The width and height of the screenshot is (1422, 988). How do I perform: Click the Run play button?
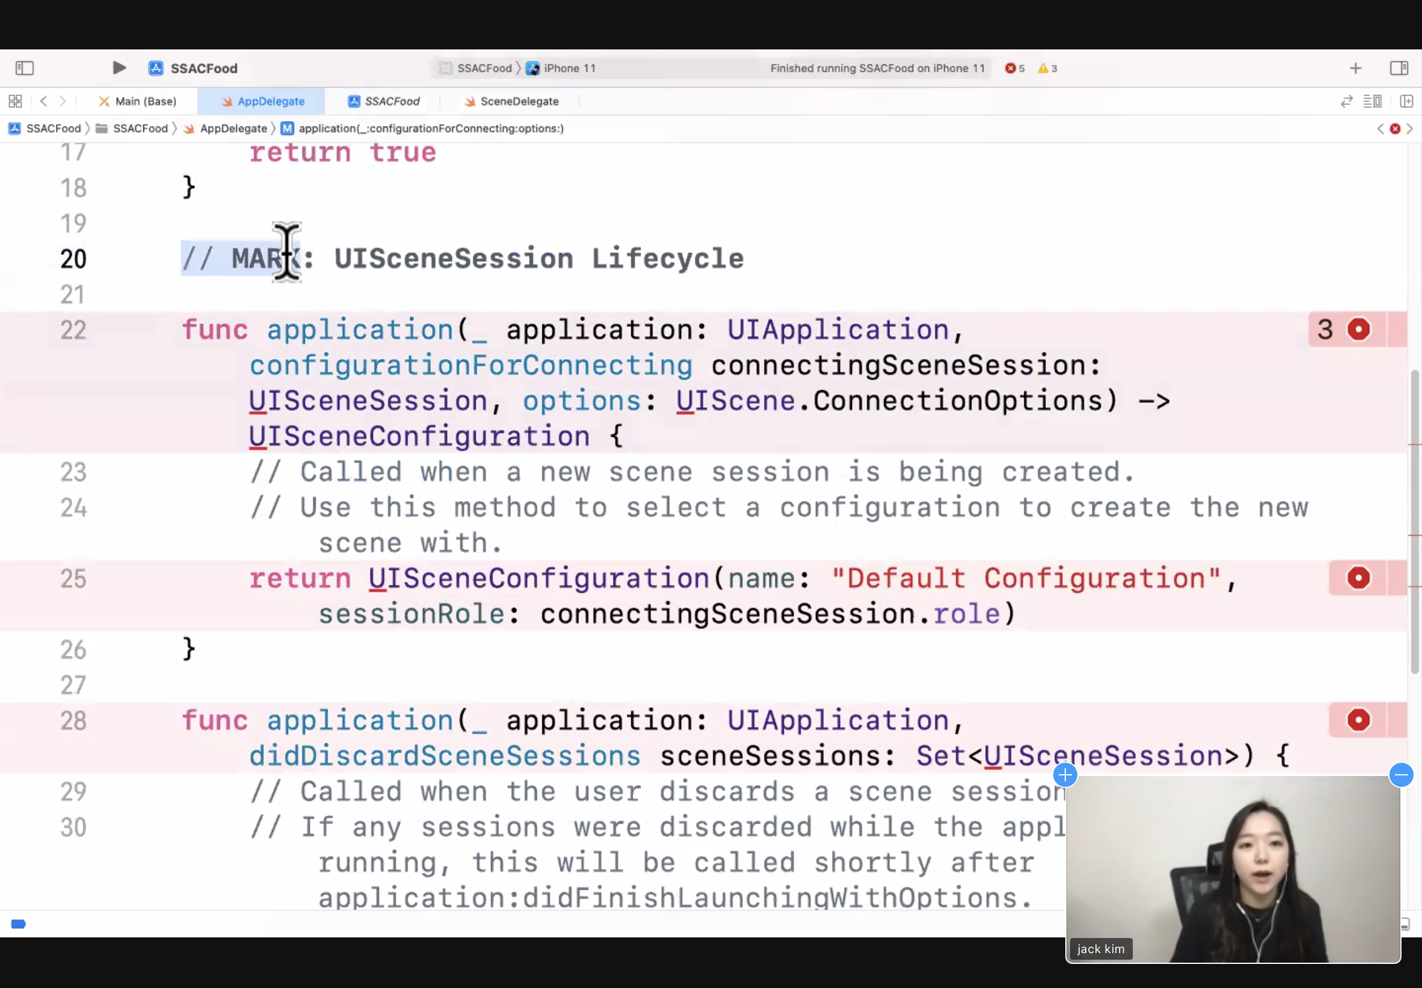click(119, 68)
